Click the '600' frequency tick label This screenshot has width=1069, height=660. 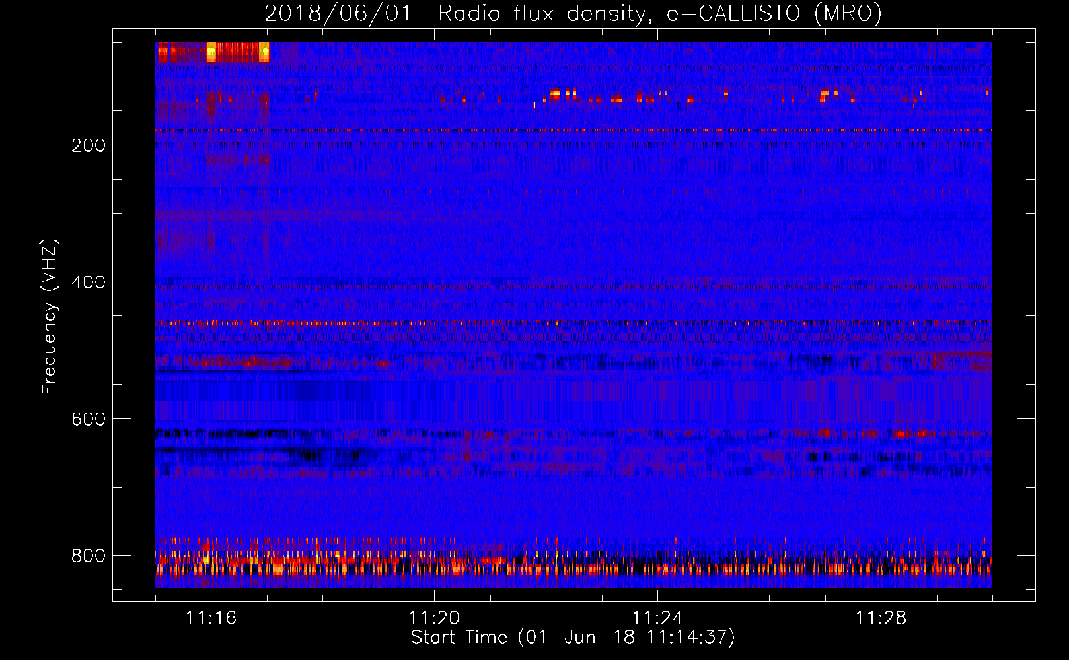click(x=89, y=420)
